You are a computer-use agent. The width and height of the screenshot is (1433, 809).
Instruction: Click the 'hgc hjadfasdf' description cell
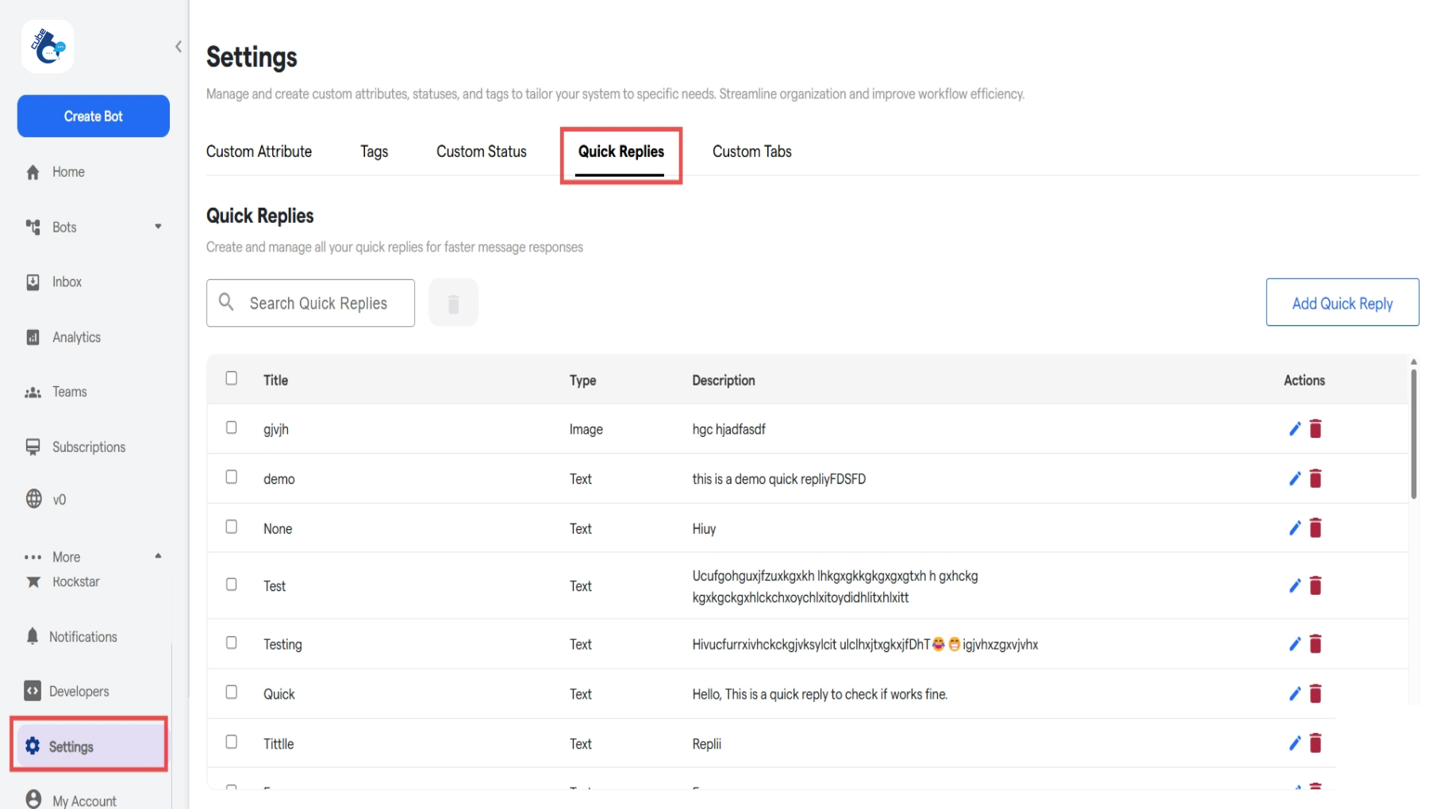[x=728, y=429]
